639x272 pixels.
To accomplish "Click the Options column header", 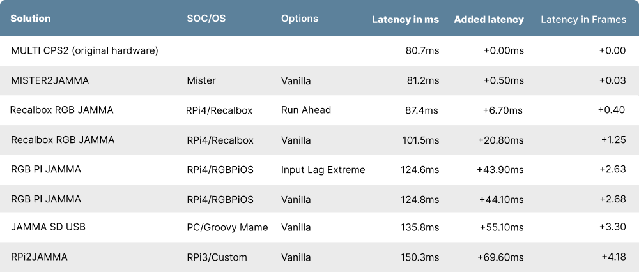I will pos(299,19).
